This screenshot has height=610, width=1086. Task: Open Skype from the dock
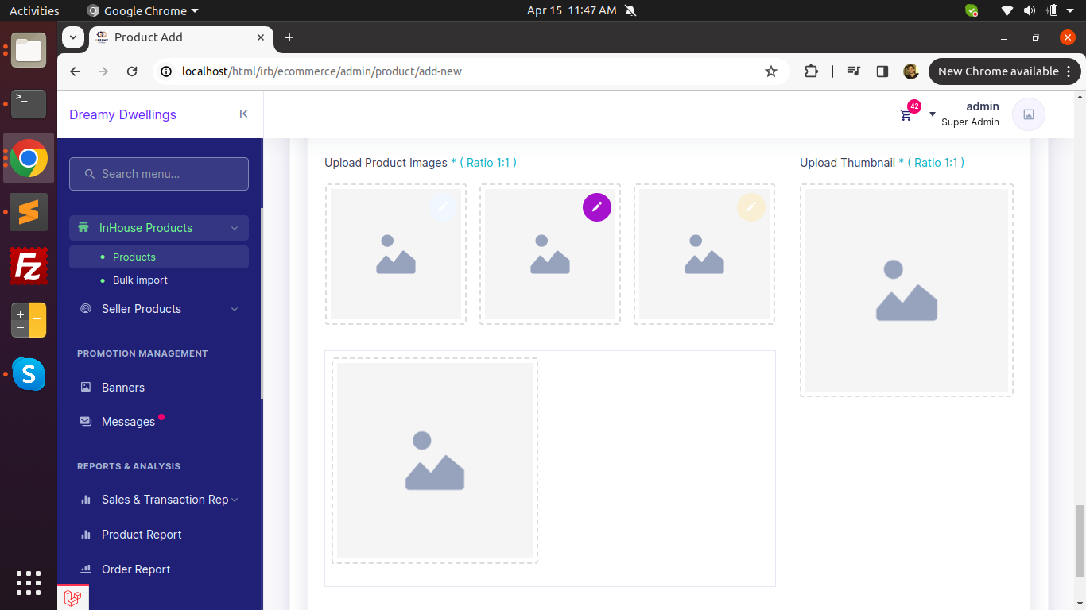pos(29,374)
